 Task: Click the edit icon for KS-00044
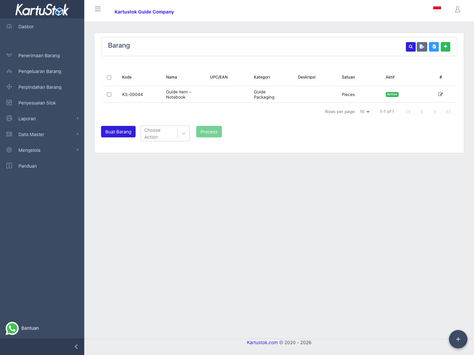[x=441, y=94]
